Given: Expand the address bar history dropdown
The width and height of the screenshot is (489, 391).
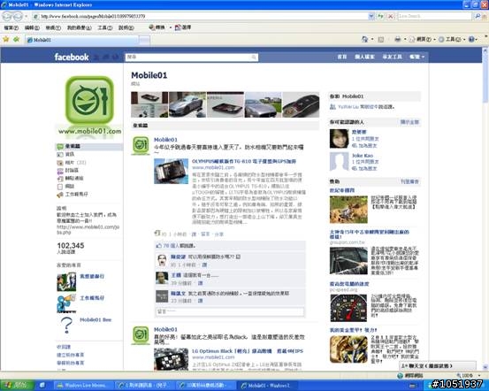Looking at the screenshot, I should 371,16.
